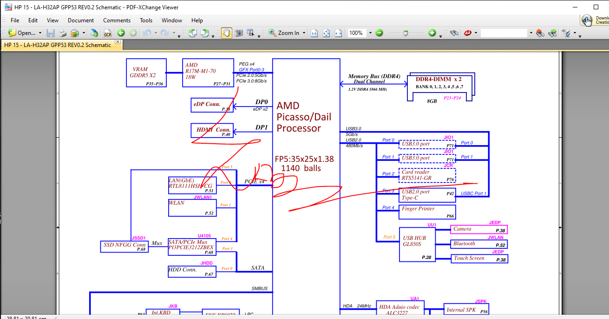Click the OCR page icon
The image size is (609, 319).
(x=108, y=33)
